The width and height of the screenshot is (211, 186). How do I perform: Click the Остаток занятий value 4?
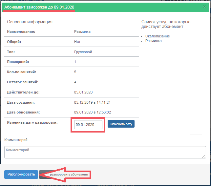pyautogui.click(x=75, y=82)
